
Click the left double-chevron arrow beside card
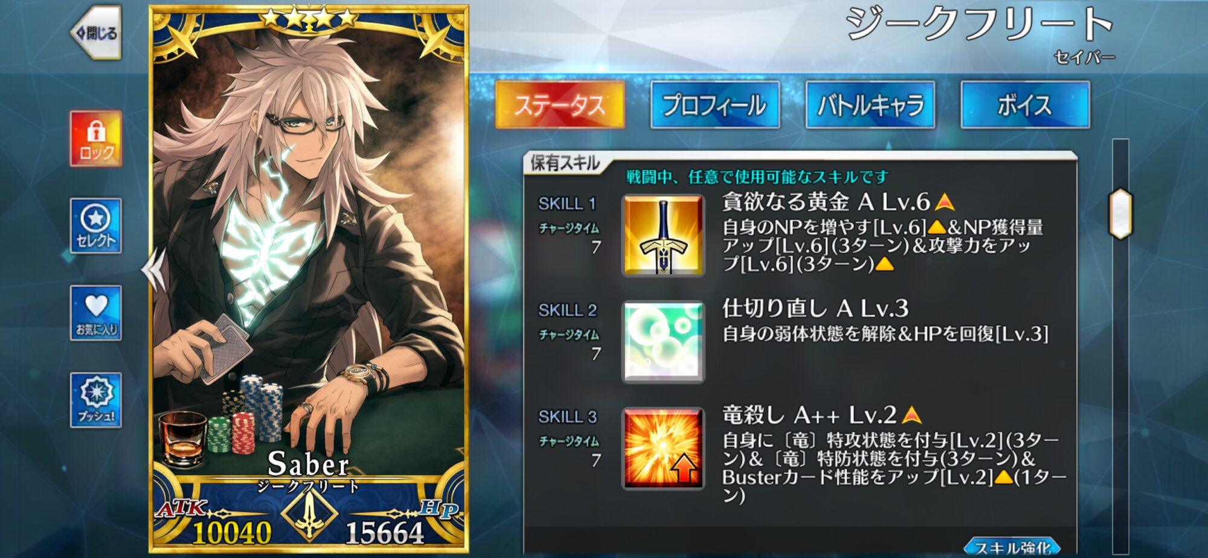tap(152, 269)
